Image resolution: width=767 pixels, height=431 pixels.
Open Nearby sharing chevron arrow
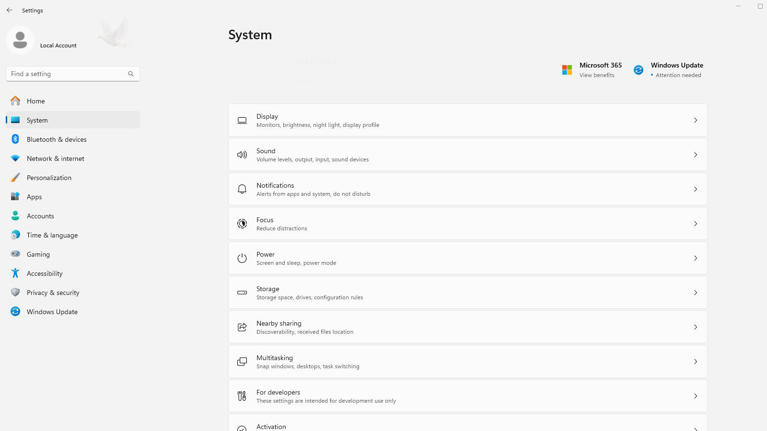[x=696, y=327]
